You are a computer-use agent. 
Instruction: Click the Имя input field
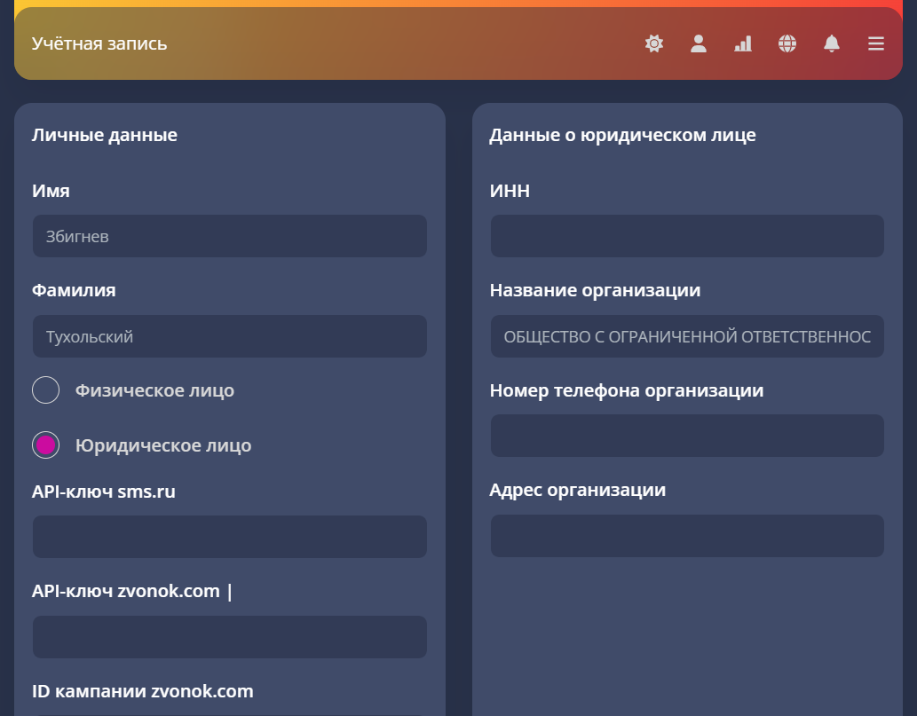pyautogui.click(x=229, y=236)
